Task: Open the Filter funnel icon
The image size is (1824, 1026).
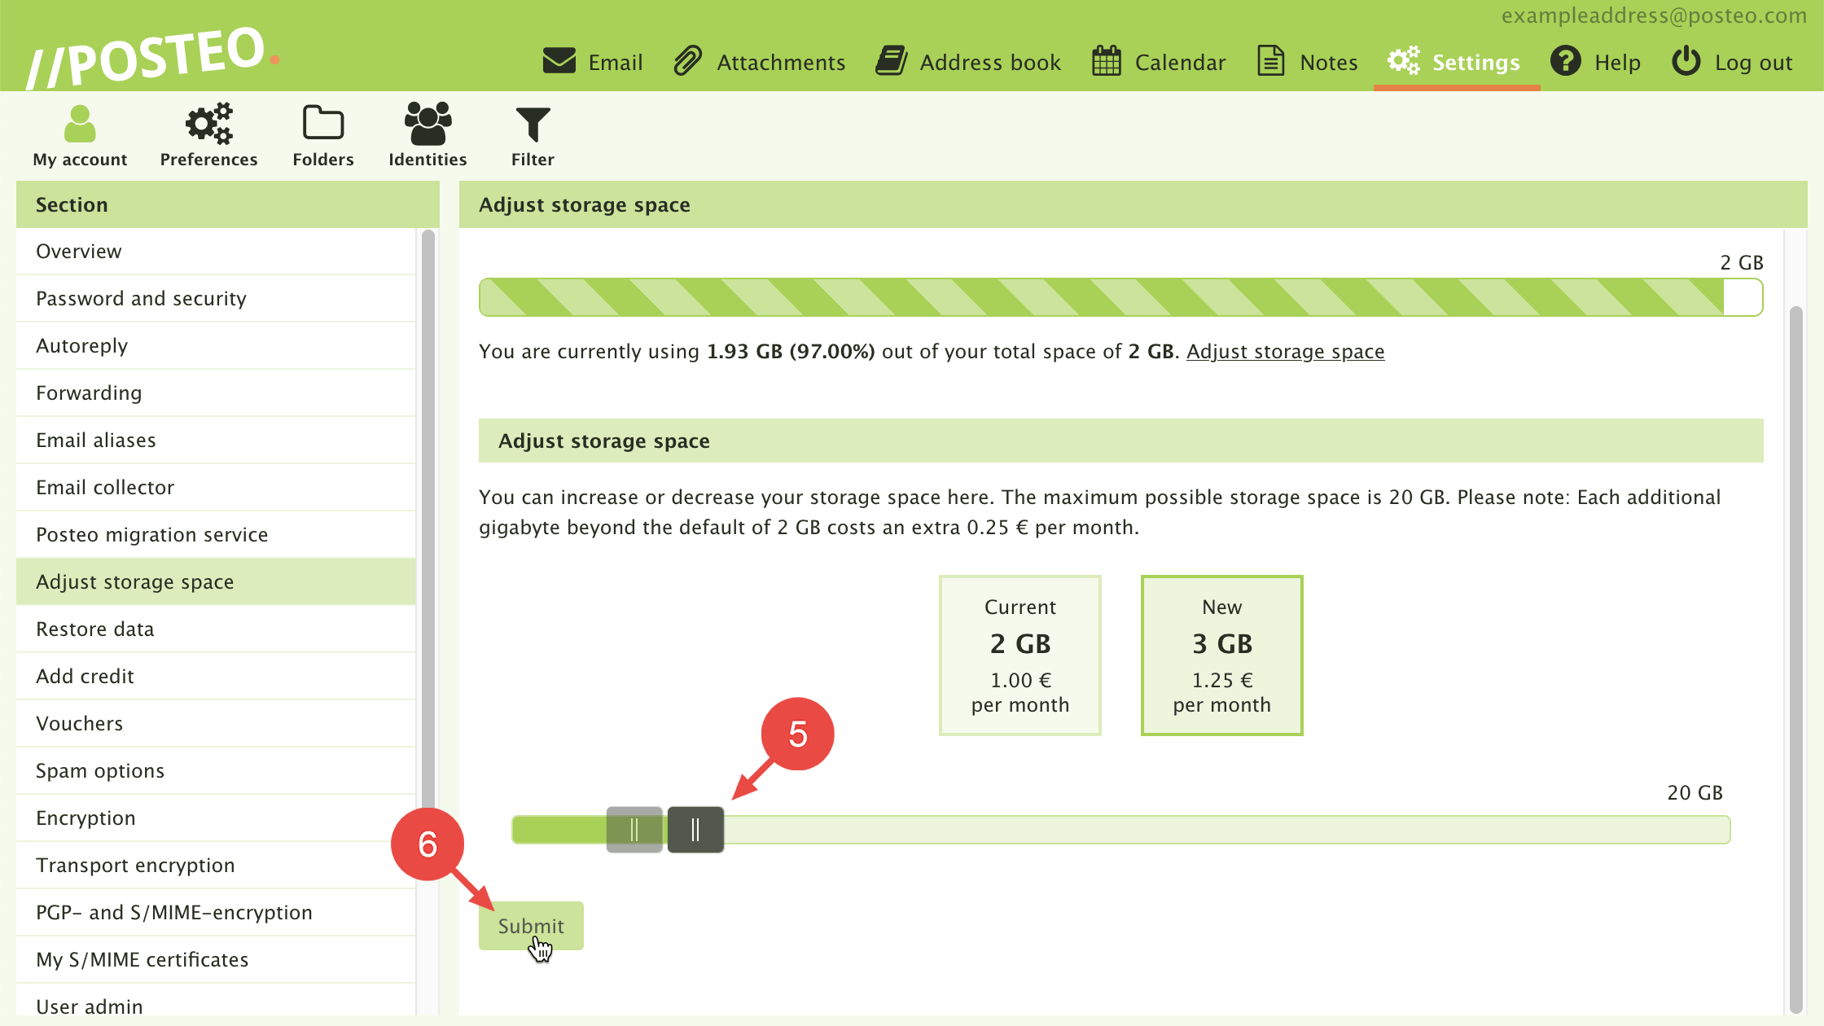Action: pyautogui.click(x=533, y=124)
